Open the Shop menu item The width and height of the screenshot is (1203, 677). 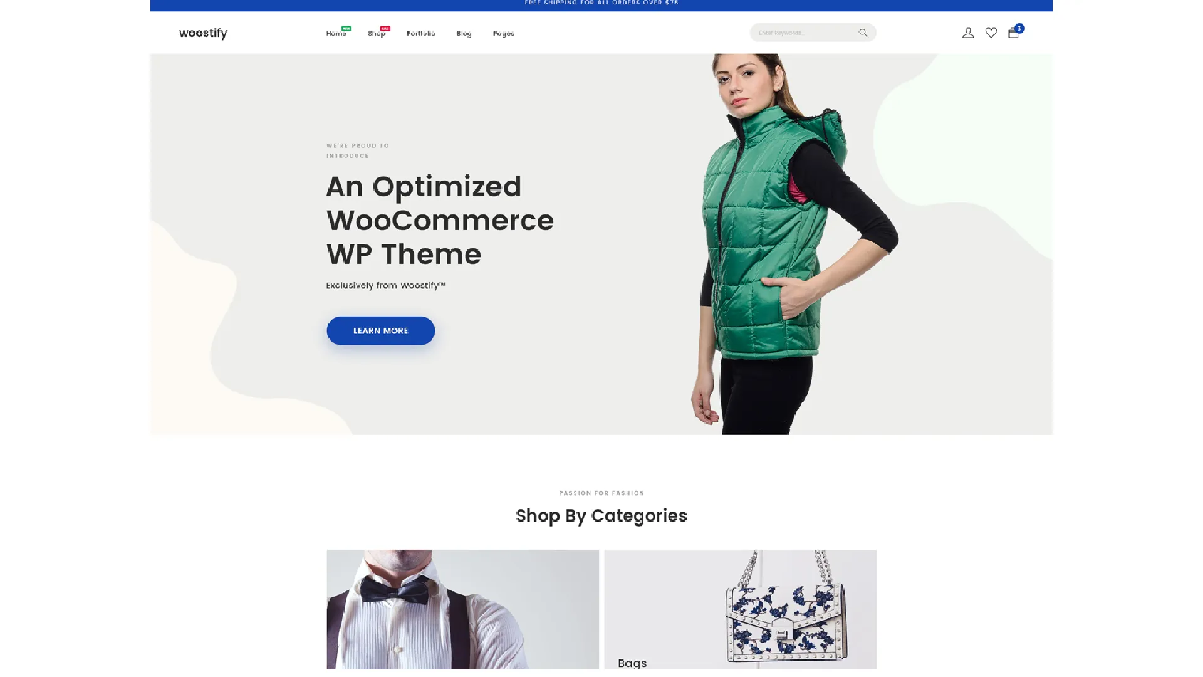[x=376, y=34]
